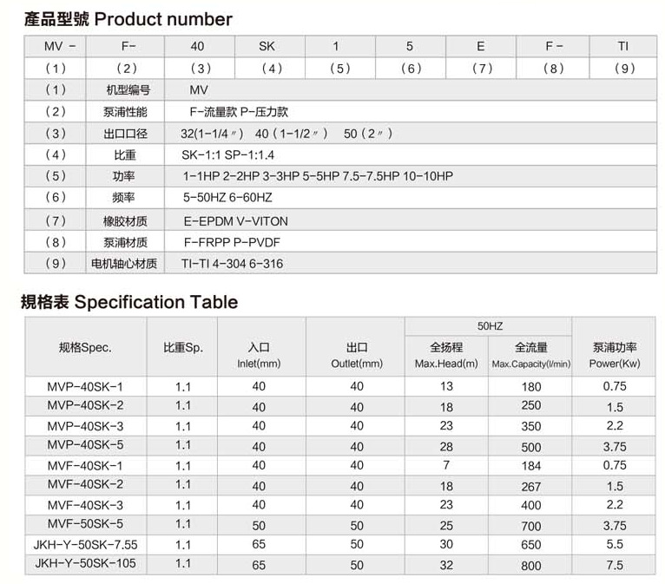Click the 5-50HZ 6-60HZ frequency text
The image size is (665, 584).
(227, 198)
